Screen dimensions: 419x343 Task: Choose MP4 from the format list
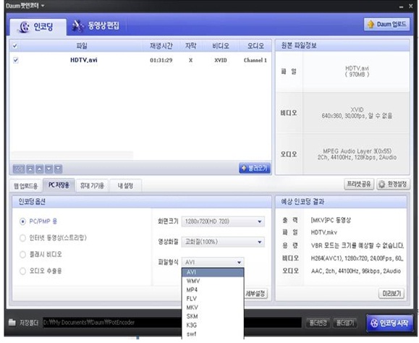click(x=213, y=290)
